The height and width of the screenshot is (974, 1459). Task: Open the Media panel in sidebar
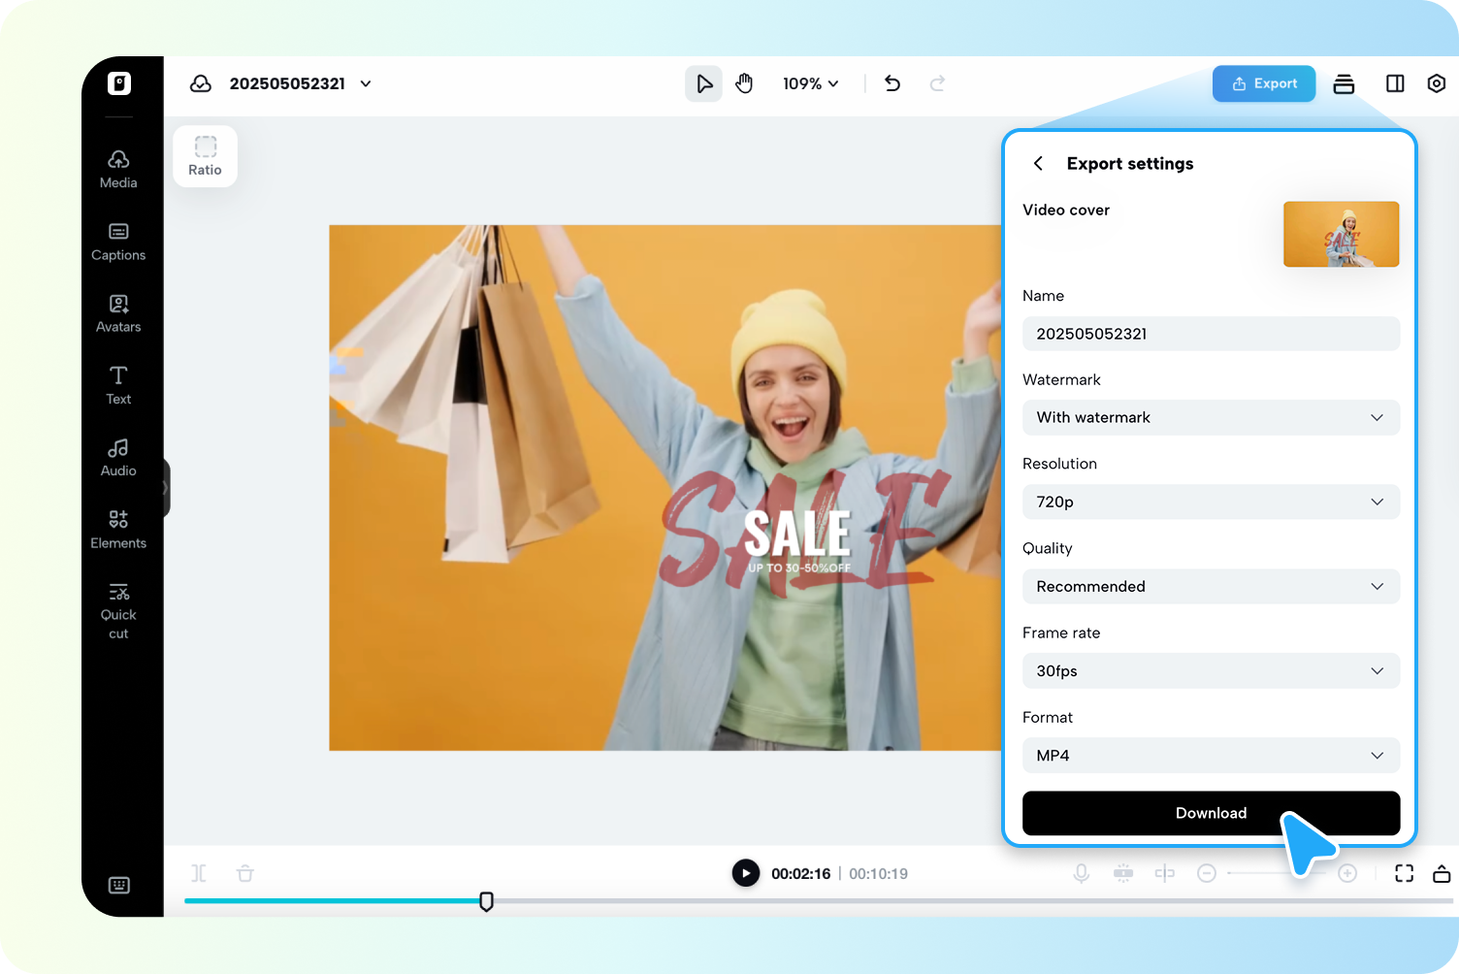tap(118, 169)
